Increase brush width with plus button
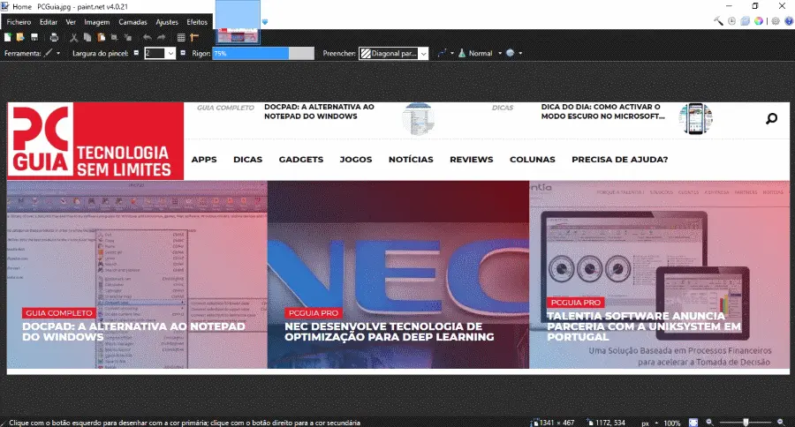 (x=183, y=53)
